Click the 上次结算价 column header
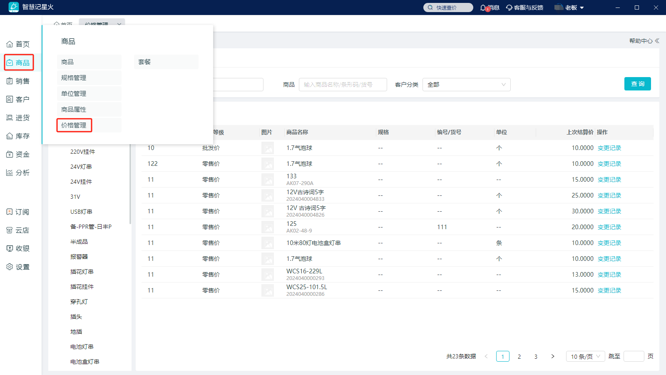Viewport: 666px width, 375px height. [580, 132]
